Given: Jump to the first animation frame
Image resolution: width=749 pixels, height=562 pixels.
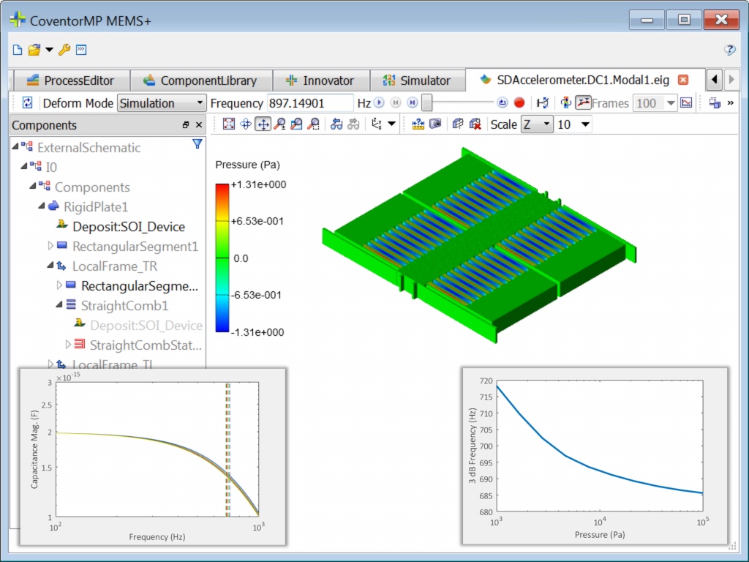Looking at the screenshot, I should (x=396, y=102).
